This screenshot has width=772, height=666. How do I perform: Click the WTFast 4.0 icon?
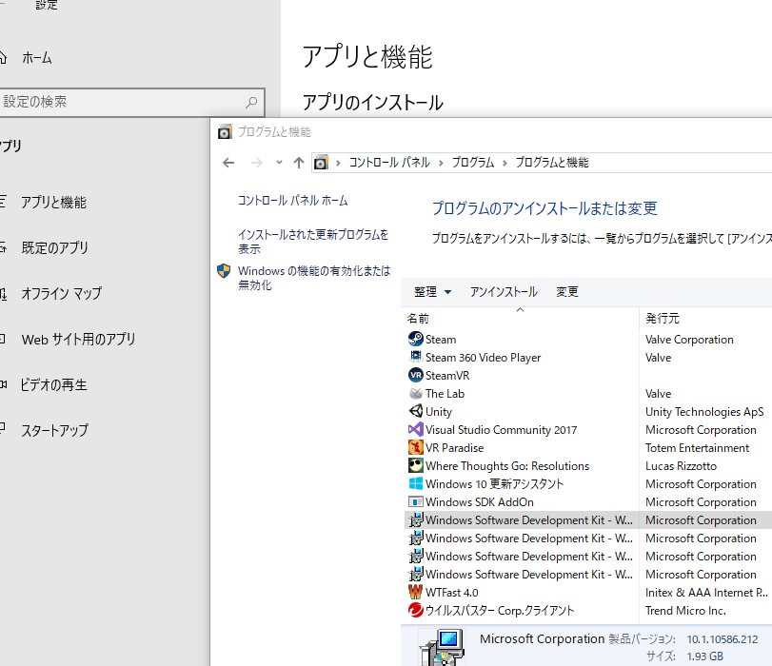(416, 592)
